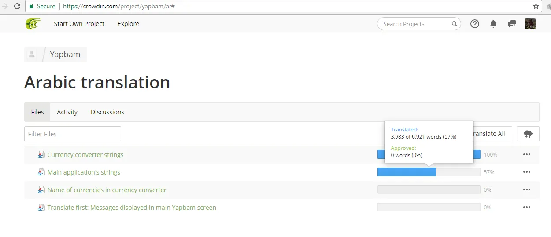Click the 57% label of Main application's strings

tap(489, 172)
